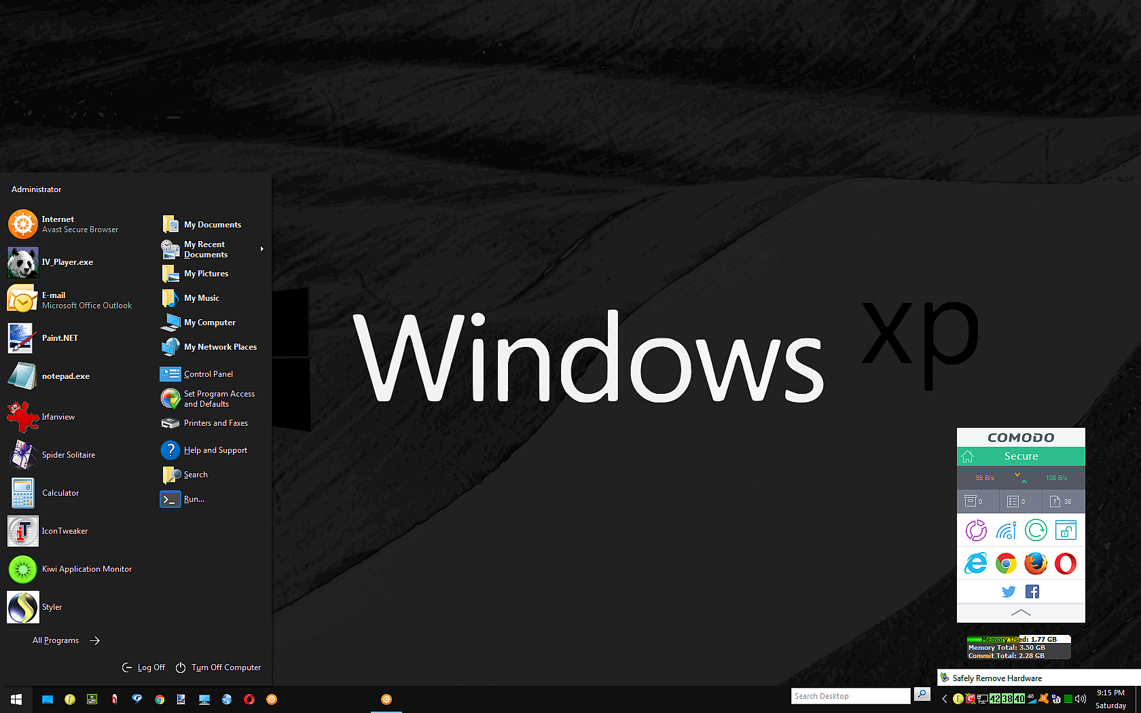Open My Documents folder
Image resolution: width=1141 pixels, height=713 pixels.
tap(213, 225)
